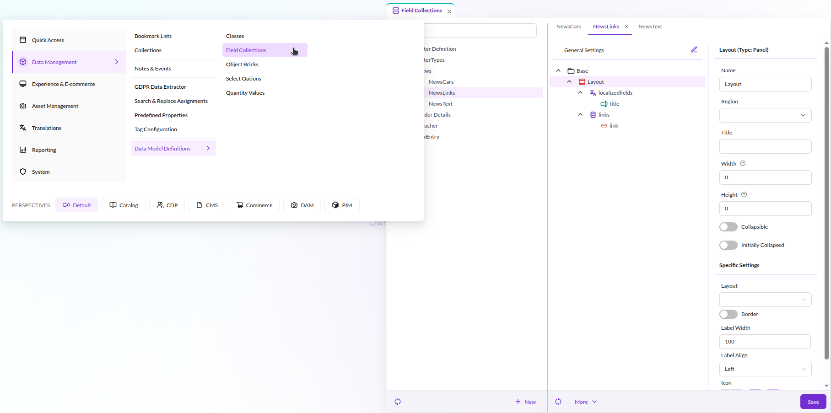Click the edit pencil icon in General Settings
This screenshot has width=831, height=413.
pos(694,49)
